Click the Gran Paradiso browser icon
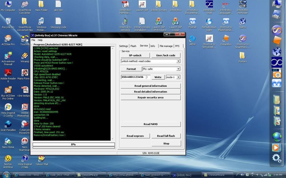This screenshot has height=178, width=286. click(x=8, y=126)
